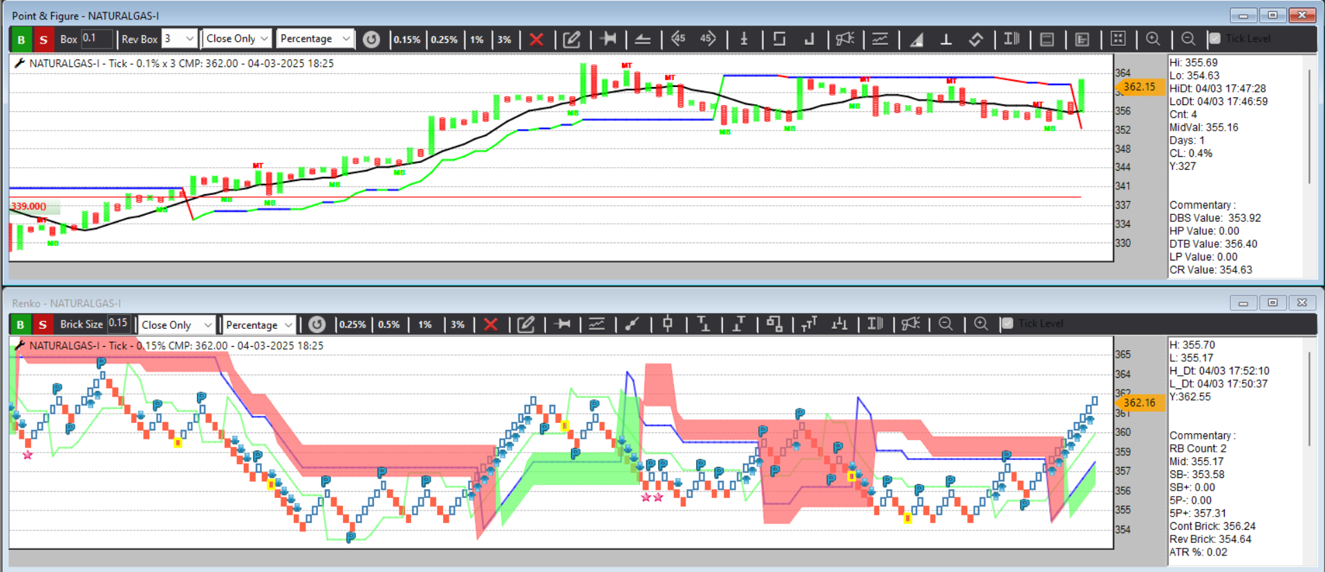The image size is (1325, 572).
Task: Select 1% preset in Point & Figure toolbar
Action: [477, 39]
